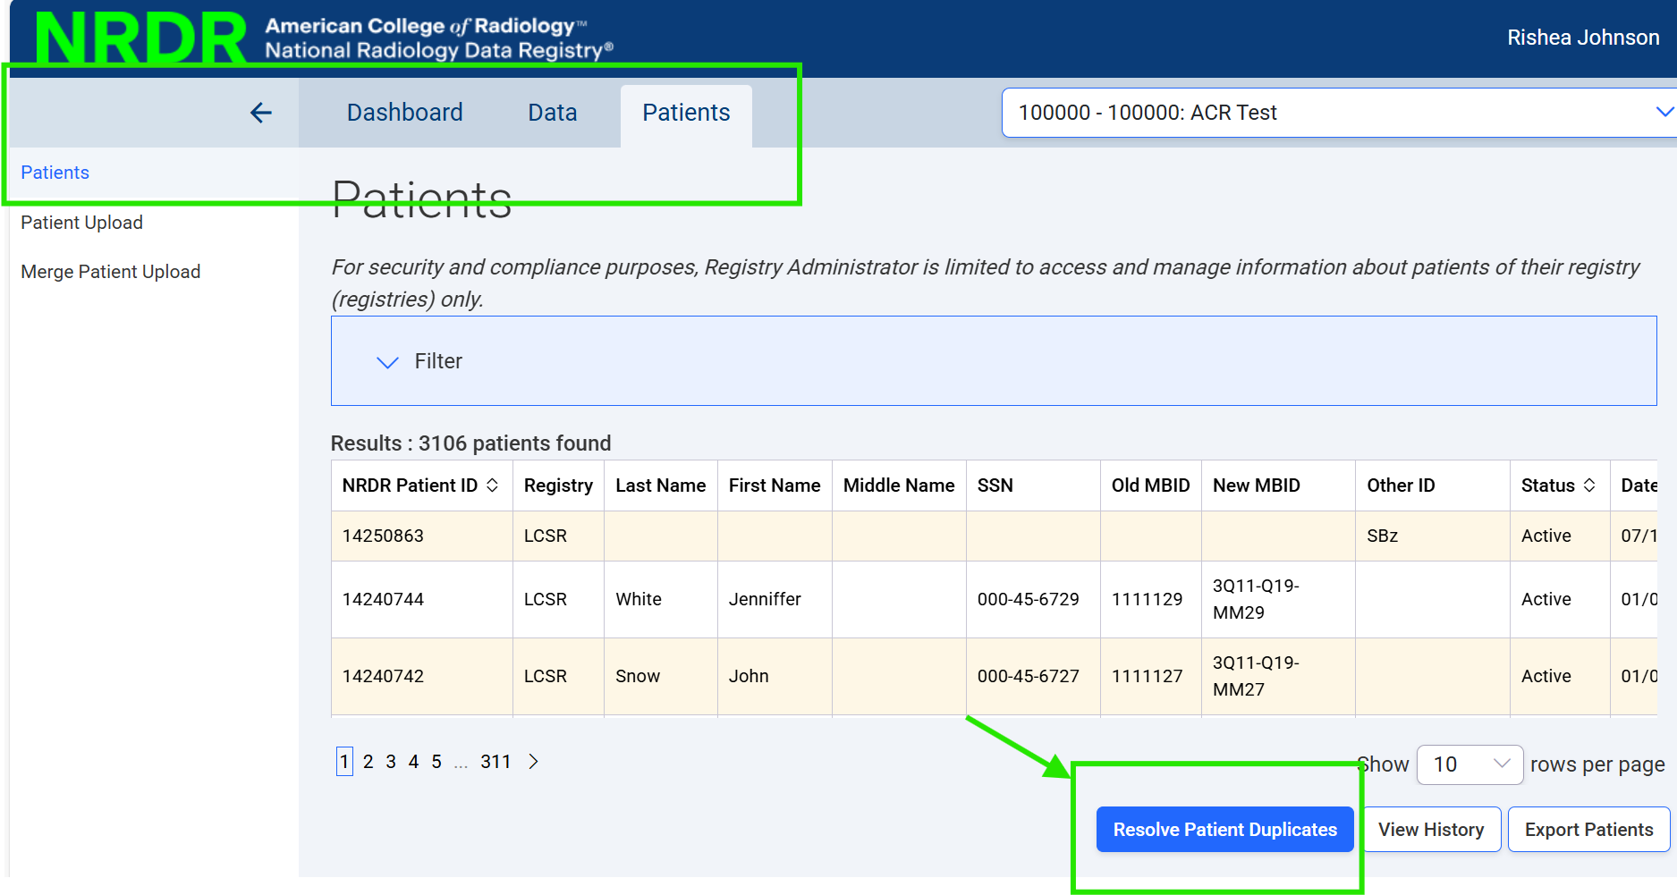Click Results 3106 patients found text
Viewport: 1677px width, 895px height.
tap(471, 443)
